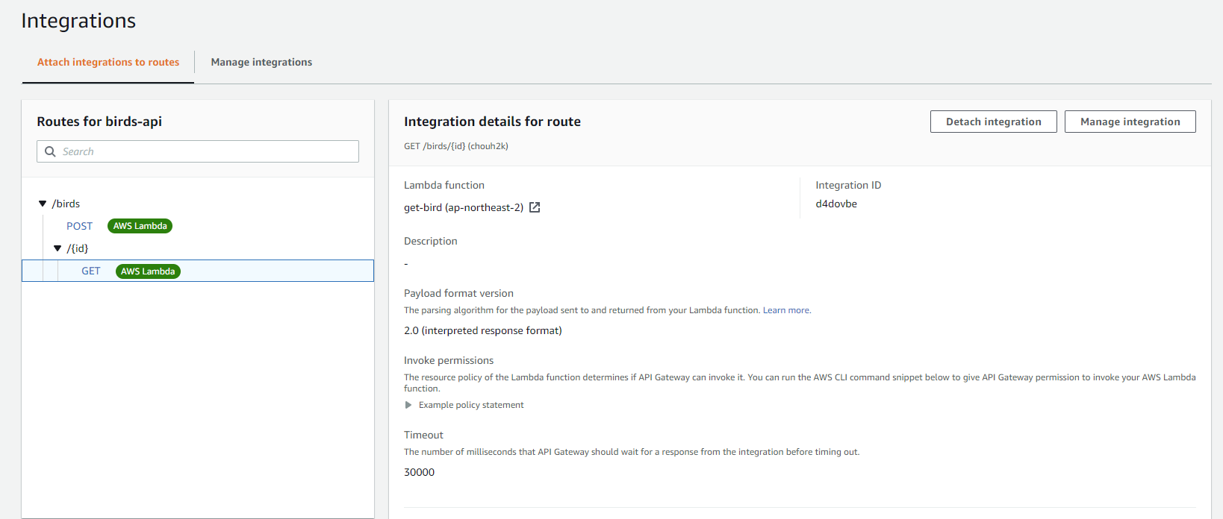Select the POST route under /birds

[79, 226]
